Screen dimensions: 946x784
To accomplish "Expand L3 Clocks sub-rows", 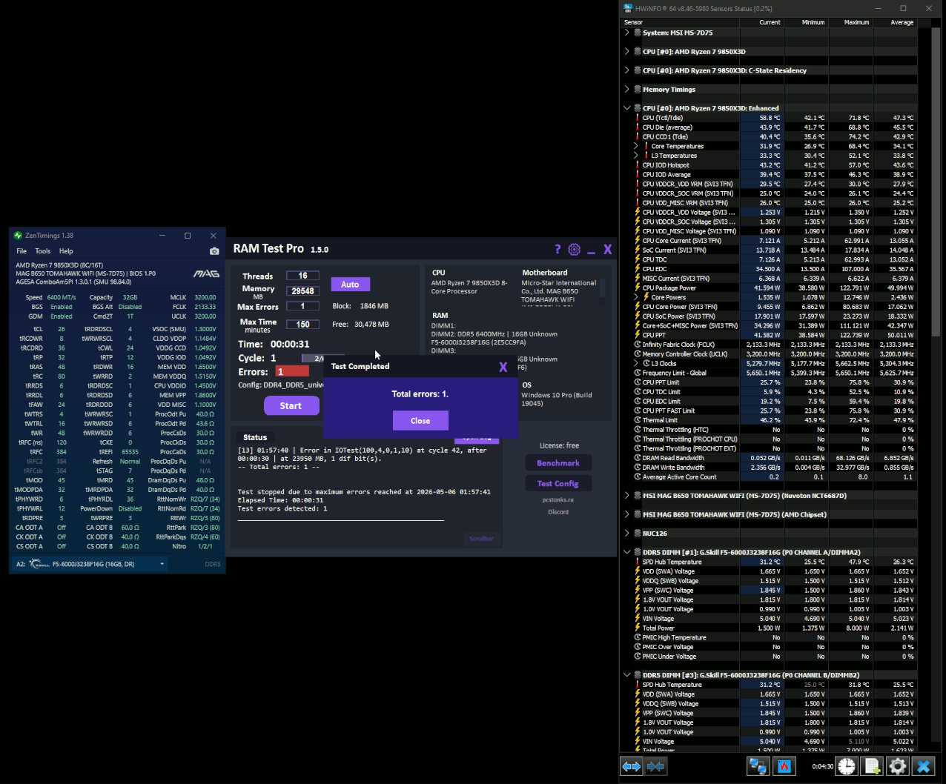I will (x=636, y=363).
